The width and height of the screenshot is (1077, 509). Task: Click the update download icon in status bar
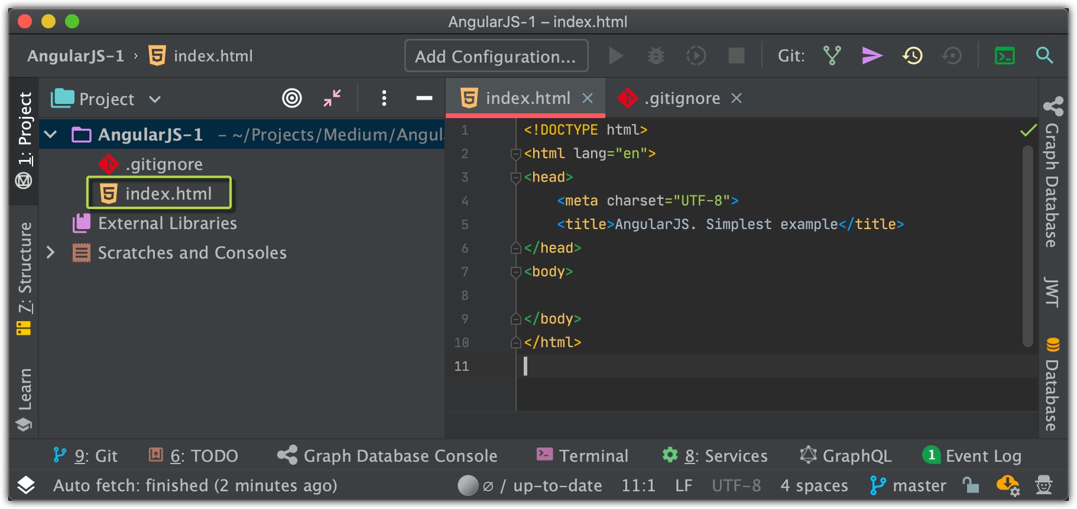1007,485
